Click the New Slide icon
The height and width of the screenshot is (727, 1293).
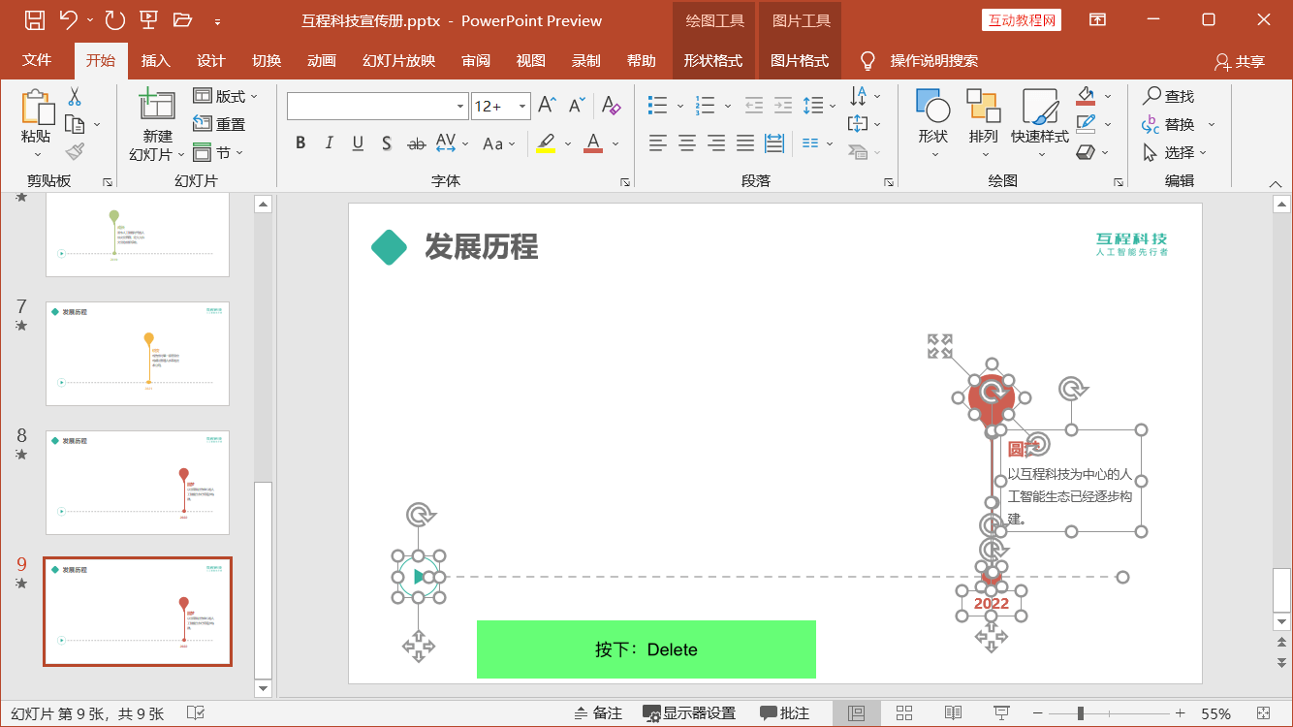[157, 106]
